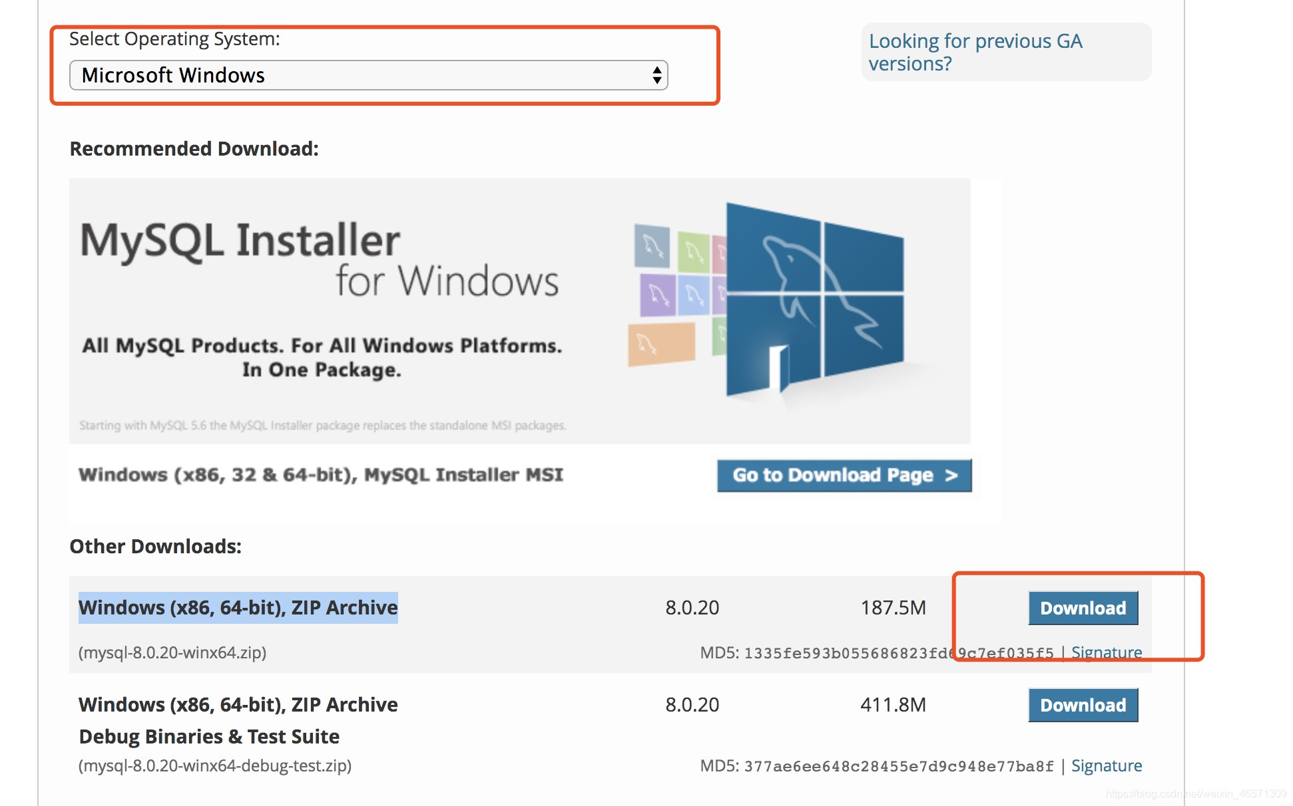Click the Looking for previous GA versions link
Viewport: 1293px width, 806px height.
click(975, 52)
